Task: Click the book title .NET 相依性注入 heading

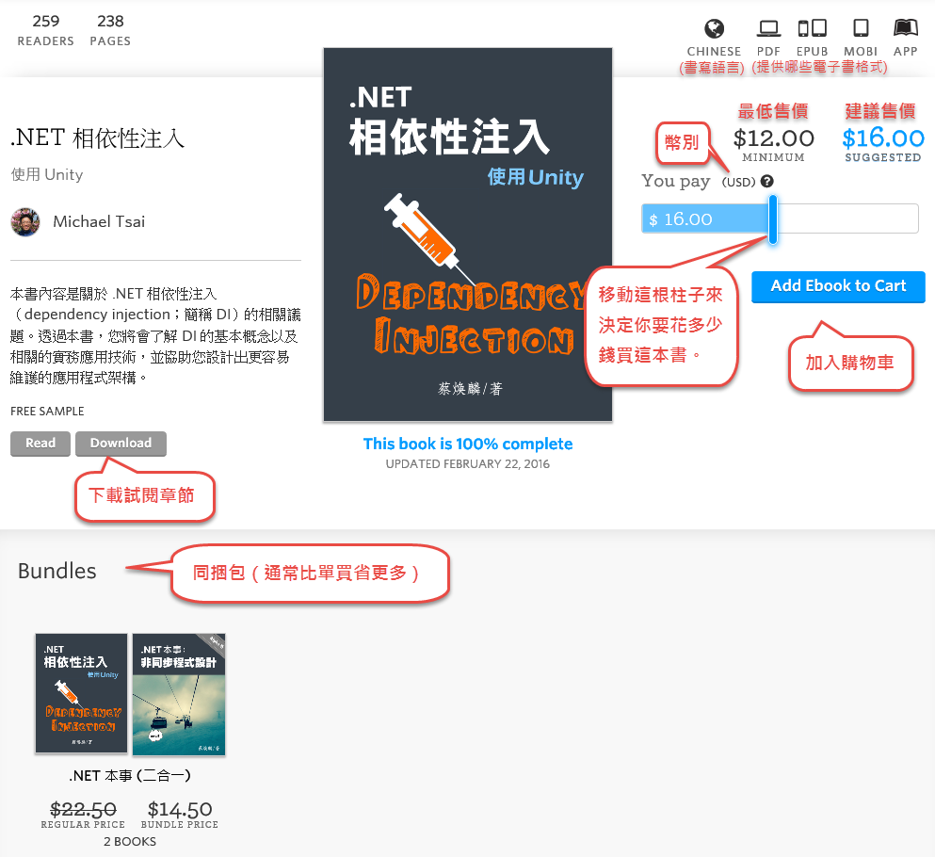Action: (98, 138)
